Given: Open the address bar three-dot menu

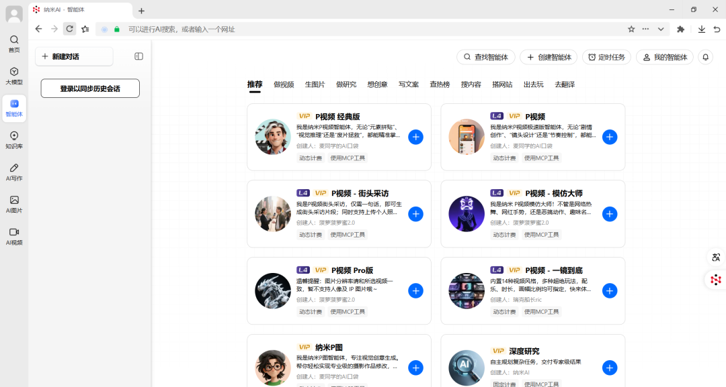Looking at the screenshot, I should [645, 29].
